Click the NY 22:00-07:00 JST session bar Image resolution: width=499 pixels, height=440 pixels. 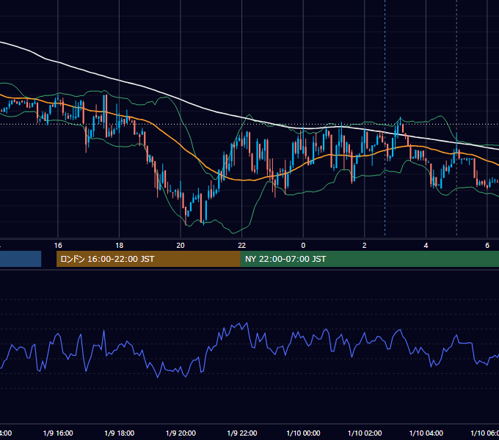[369, 259]
